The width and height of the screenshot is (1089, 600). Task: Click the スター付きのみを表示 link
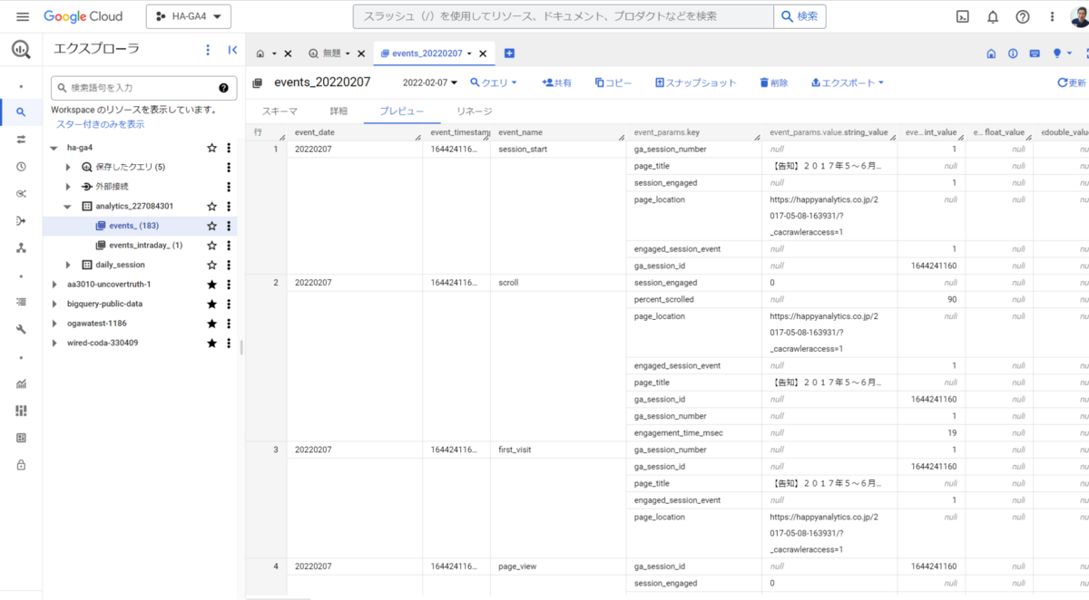point(100,124)
